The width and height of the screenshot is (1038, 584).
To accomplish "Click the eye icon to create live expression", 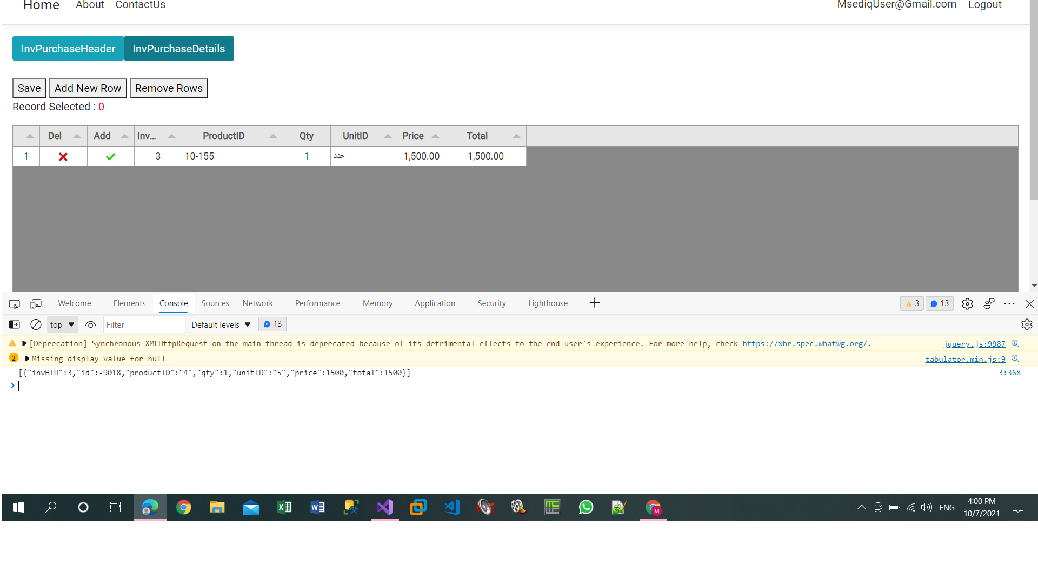I will coord(90,324).
